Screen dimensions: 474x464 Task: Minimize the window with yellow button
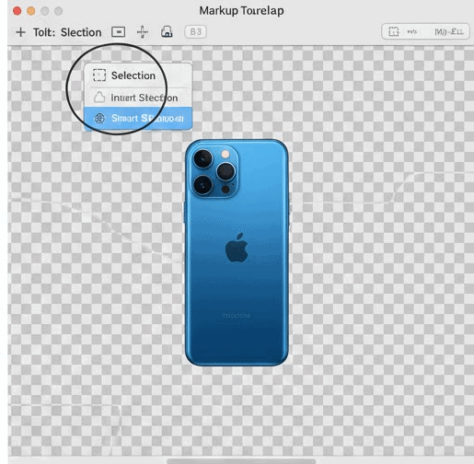(31, 11)
